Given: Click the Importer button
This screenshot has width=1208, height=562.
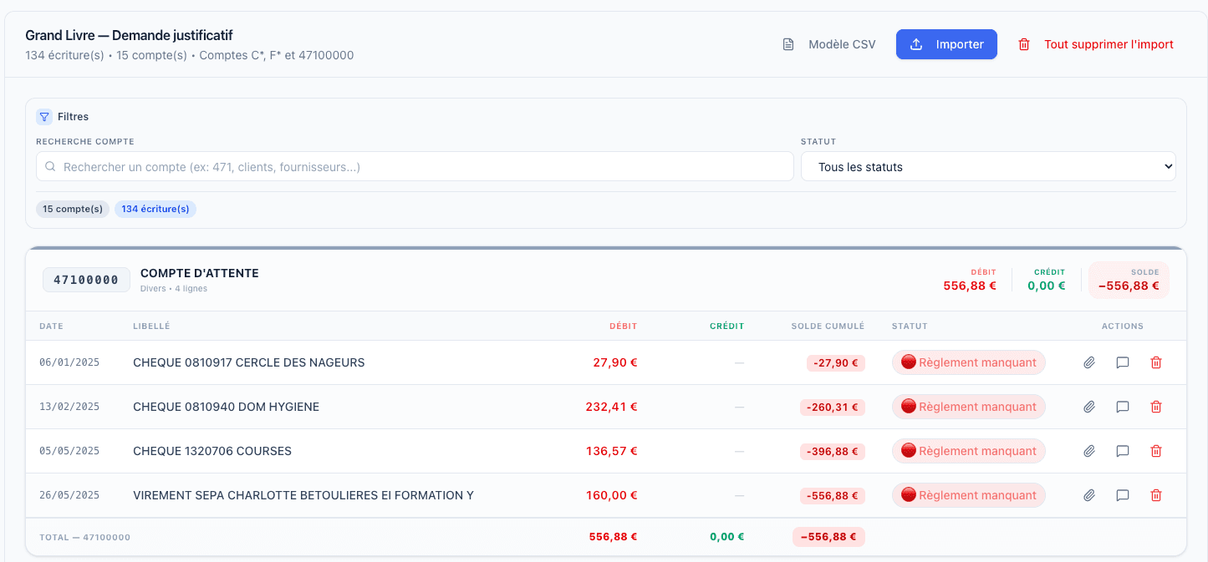Looking at the screenshot, I should pyautogui.click(x=946, y=44).
